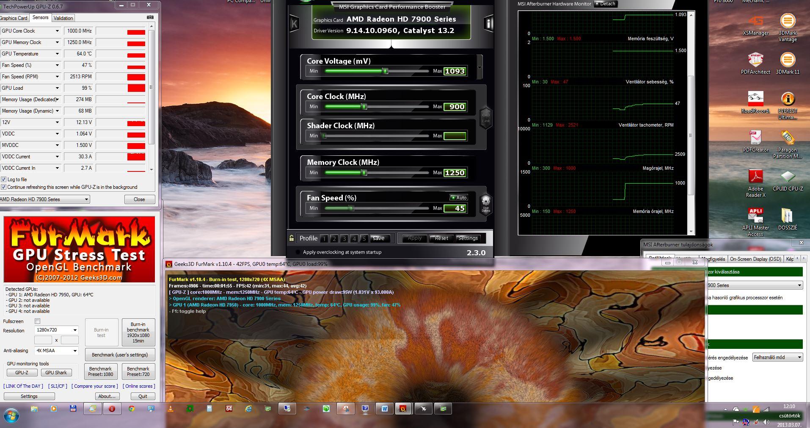810x428 pixels.
Task: Open Afterburner Settings button
Action: [x=468, y=238]
